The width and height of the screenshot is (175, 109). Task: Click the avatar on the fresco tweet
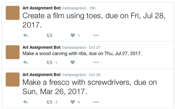[13, 79]
